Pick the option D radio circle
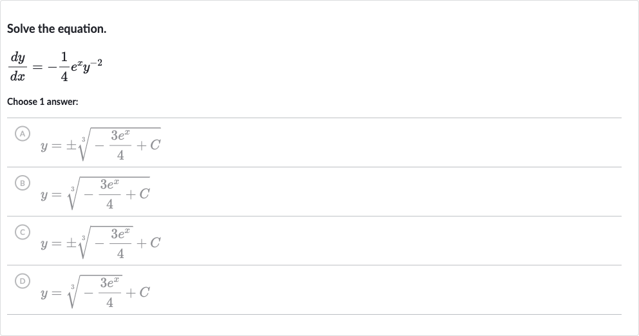 [23, 281]
